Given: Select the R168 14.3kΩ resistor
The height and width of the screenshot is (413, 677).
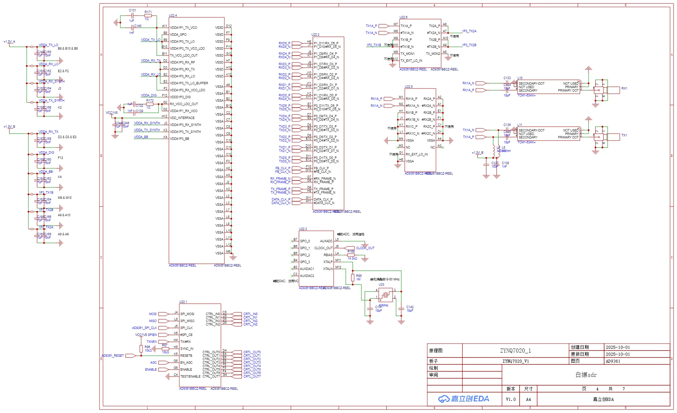Looking at the screenshot, I should point(351,255).
